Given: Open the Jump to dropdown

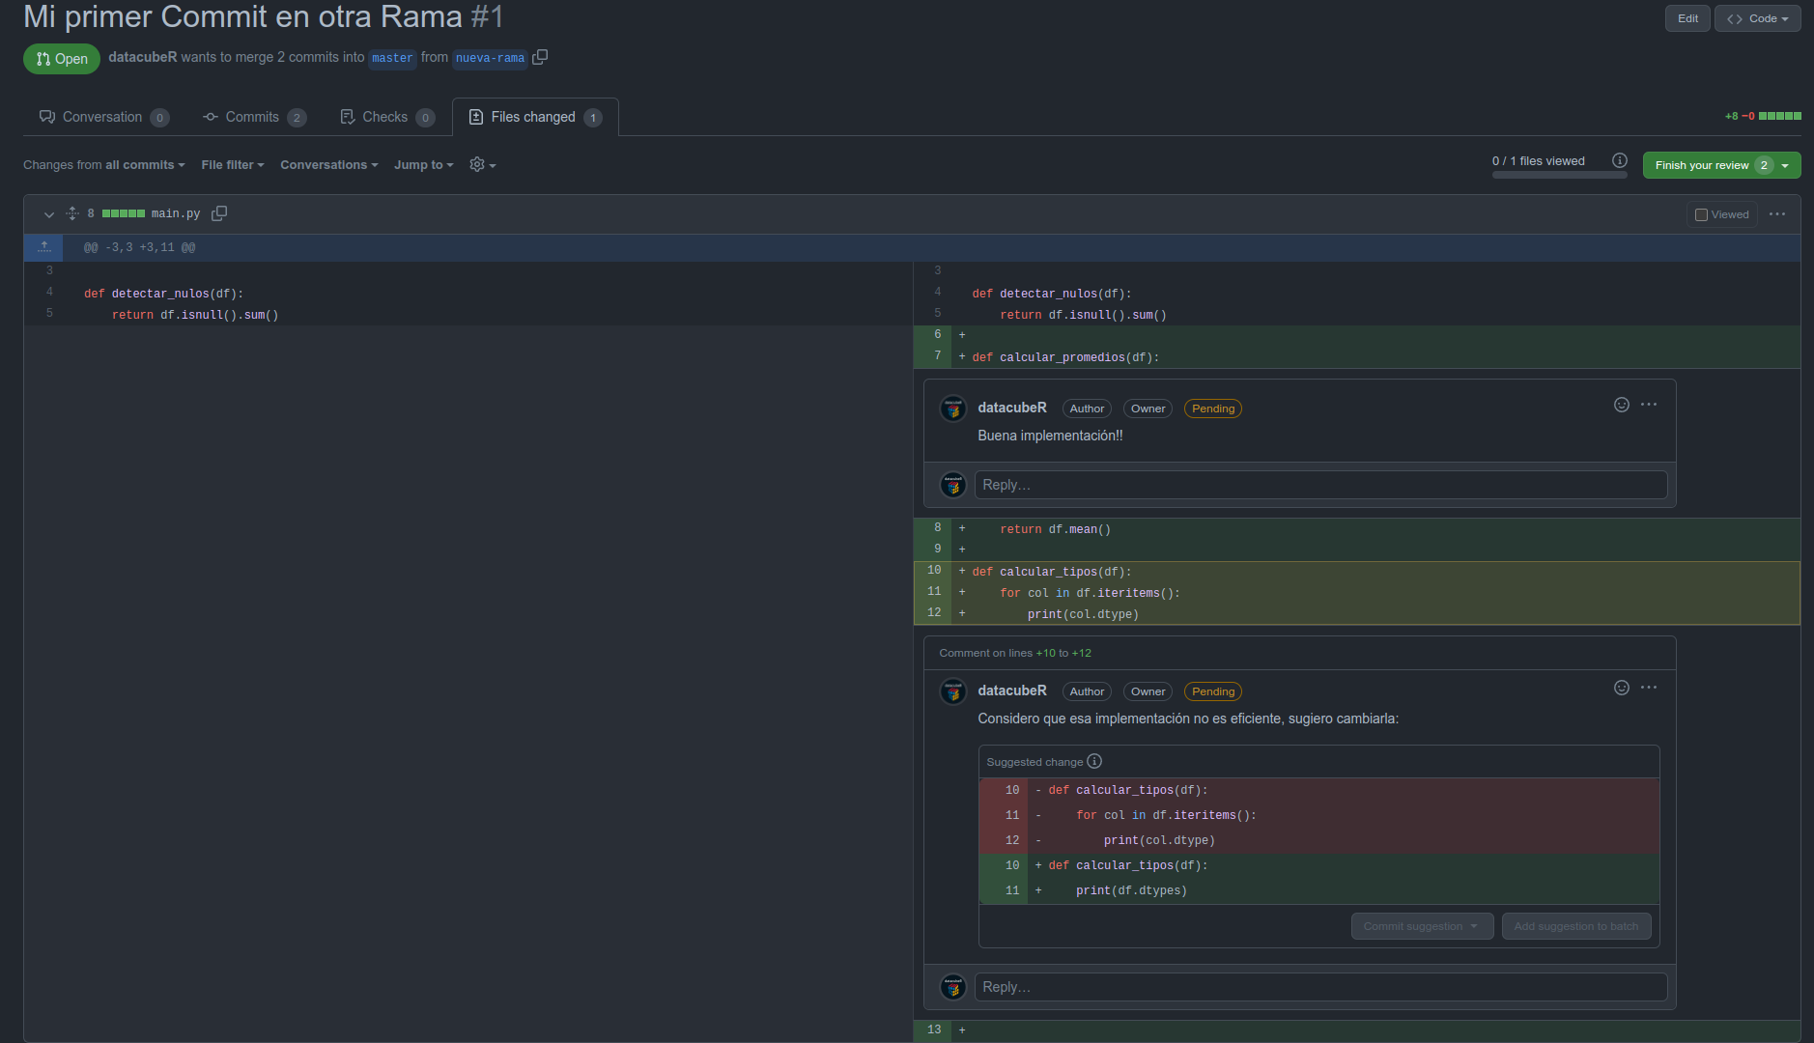Looking at the screenshot, I should [424, 165].
